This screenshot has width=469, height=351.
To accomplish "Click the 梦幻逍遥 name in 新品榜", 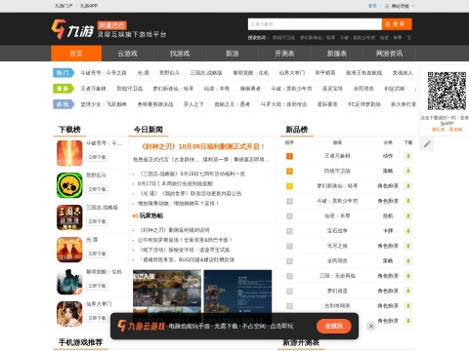I will [x=337, y=291].
